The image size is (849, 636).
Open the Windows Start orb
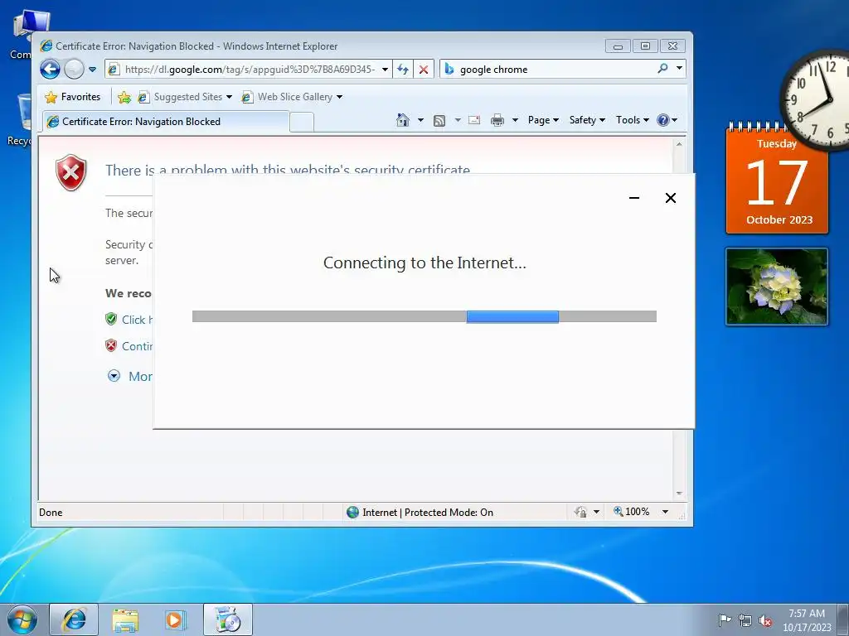click(x=22, y=619)
